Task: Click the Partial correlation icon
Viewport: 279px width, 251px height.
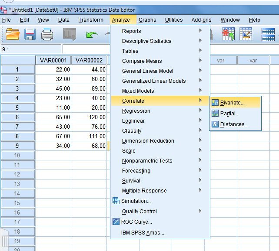Action: [x=215, y=113]
